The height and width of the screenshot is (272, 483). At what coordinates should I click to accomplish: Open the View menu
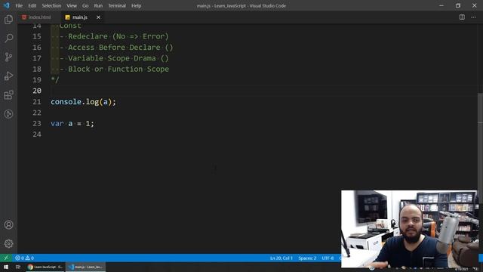point(72,5)
